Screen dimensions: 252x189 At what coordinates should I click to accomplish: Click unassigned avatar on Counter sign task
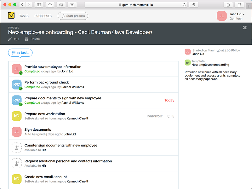tap(17, 147)
